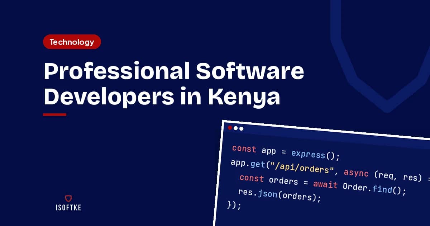The height and width of the screenshot is (226, 430).
Task: Click the headline line "Professional Software"
Action: (174, 71)
